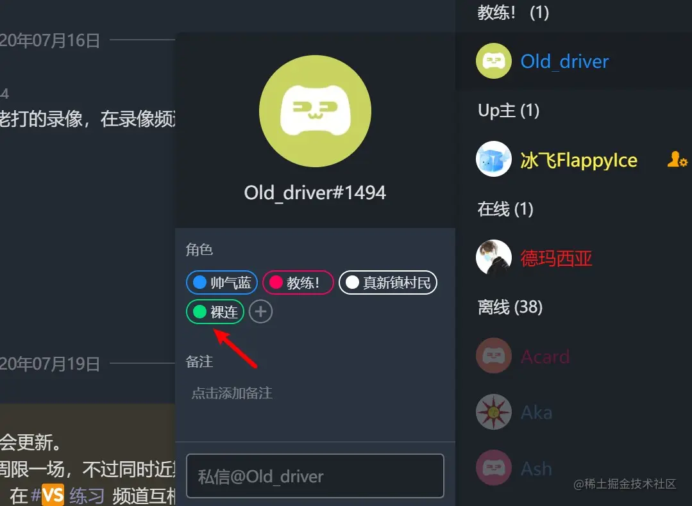Collapse the 离线 (38) member group

click(510, 307)
